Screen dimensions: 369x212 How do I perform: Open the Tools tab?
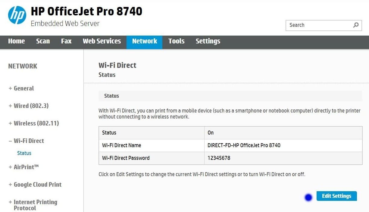pyautogui.click(x=176, y=41)
